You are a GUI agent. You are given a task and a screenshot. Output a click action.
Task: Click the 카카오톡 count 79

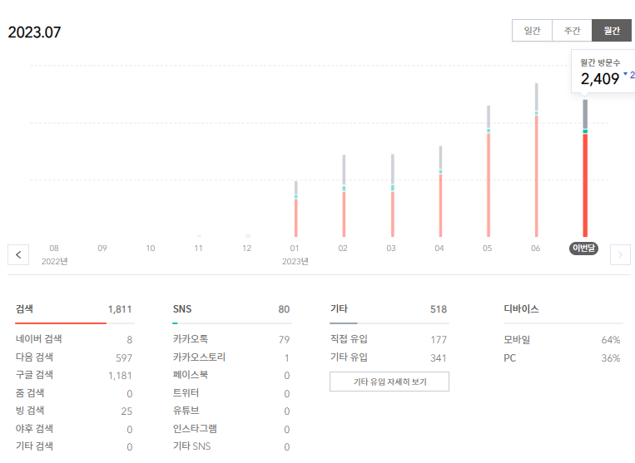point(284,340)
